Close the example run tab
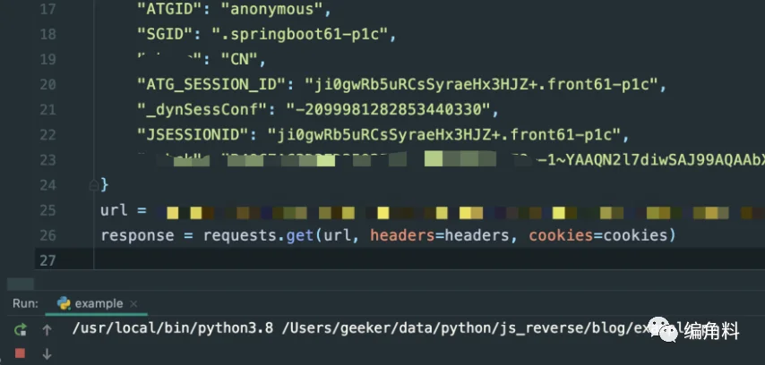 pos(133,303)
